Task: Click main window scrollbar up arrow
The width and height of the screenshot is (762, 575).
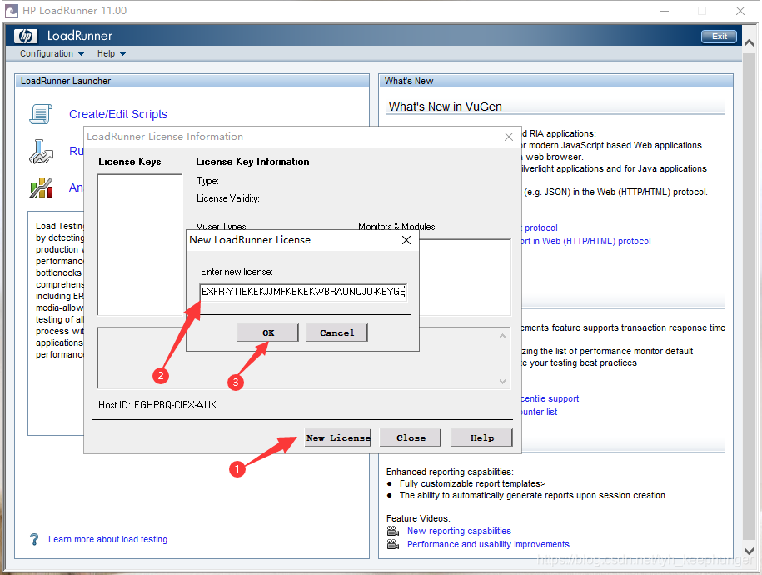Action: click(x=749, y=43)
